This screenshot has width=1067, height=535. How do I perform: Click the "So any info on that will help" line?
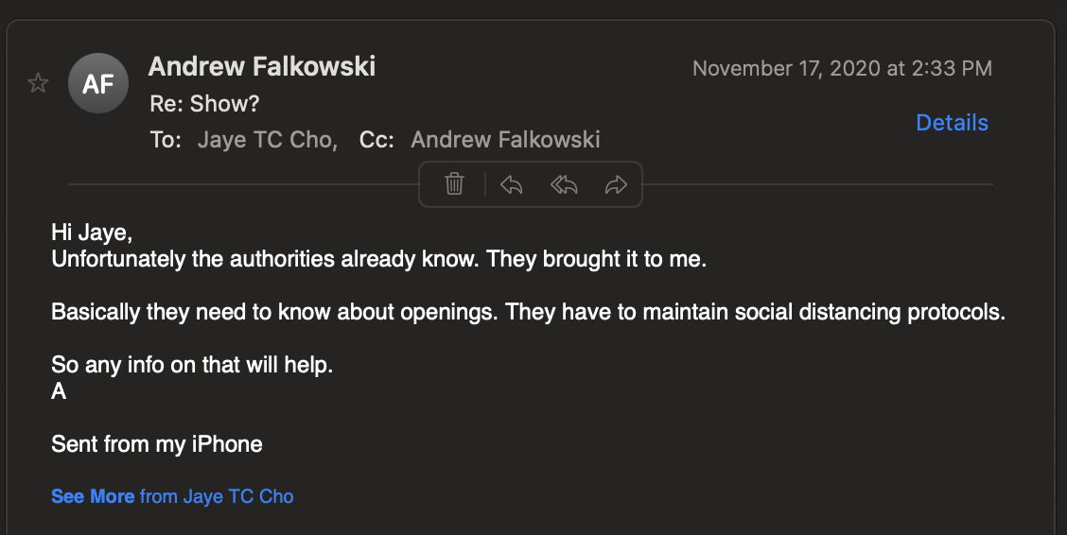click(x=192, y=365)
